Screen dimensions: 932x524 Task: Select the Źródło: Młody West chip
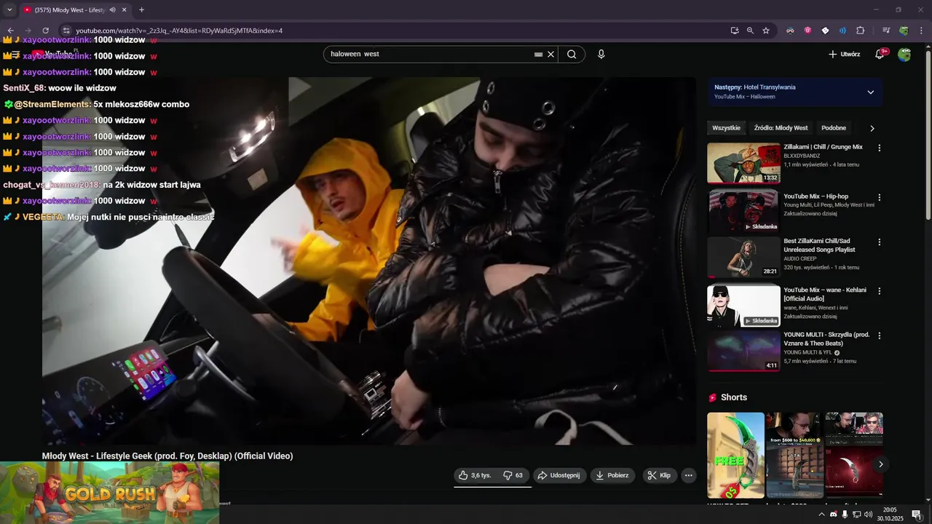click(x=781, y=128)
